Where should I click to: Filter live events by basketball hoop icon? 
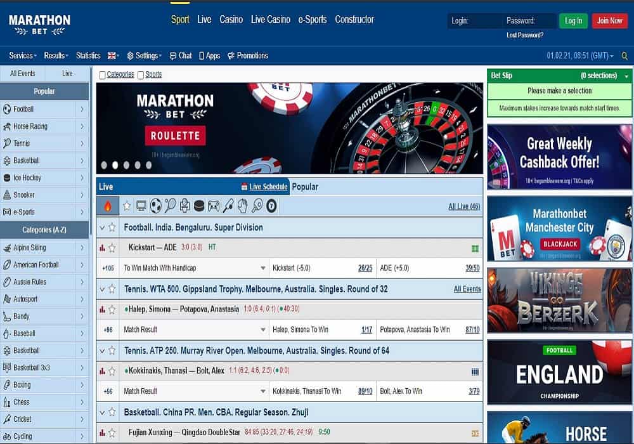pyautogui.click(x=184, y=206)
